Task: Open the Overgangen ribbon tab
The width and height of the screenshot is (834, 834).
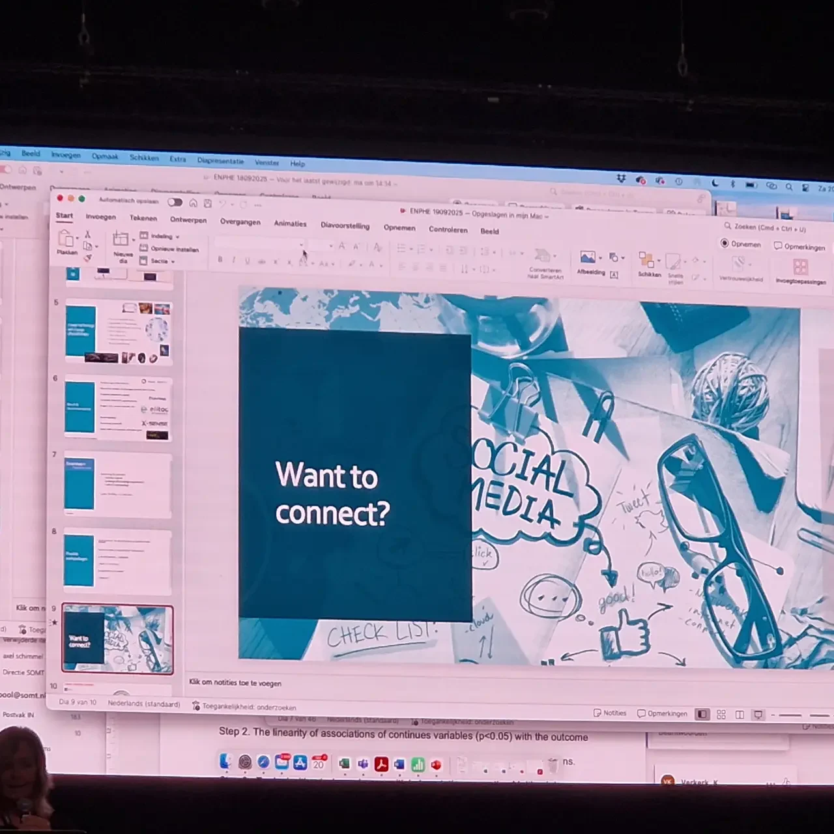Action: (x=240, y=222)
